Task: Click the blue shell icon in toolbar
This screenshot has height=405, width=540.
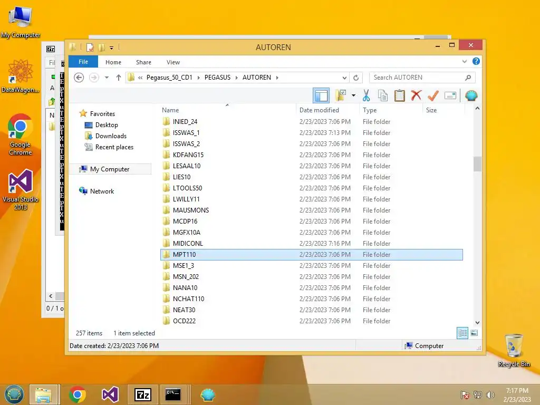Action: pyautogui.click(x=471, y=95)
